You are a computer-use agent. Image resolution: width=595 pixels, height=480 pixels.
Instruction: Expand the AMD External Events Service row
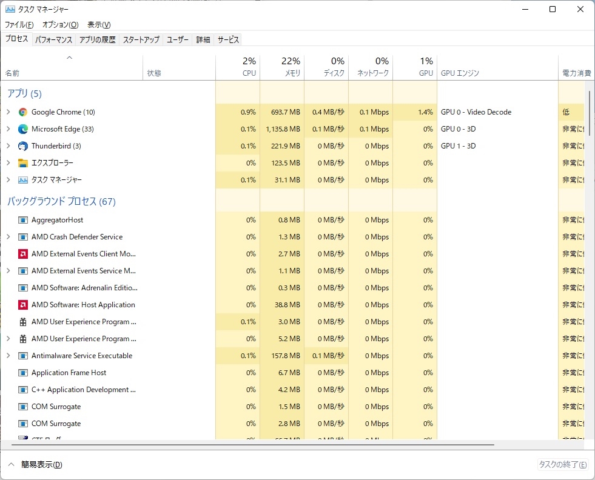tap(8, 271)
